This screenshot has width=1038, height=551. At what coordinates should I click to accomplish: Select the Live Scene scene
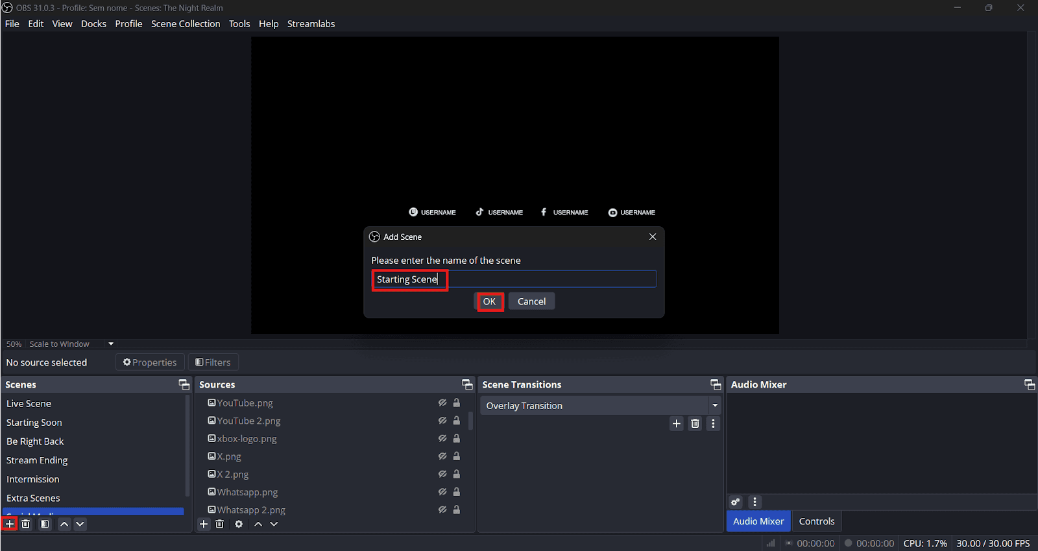93,403
